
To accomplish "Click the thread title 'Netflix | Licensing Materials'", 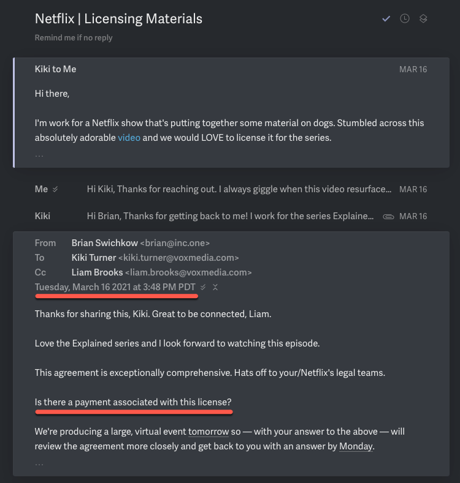I will pyautogui.click(x=118, y=19).
